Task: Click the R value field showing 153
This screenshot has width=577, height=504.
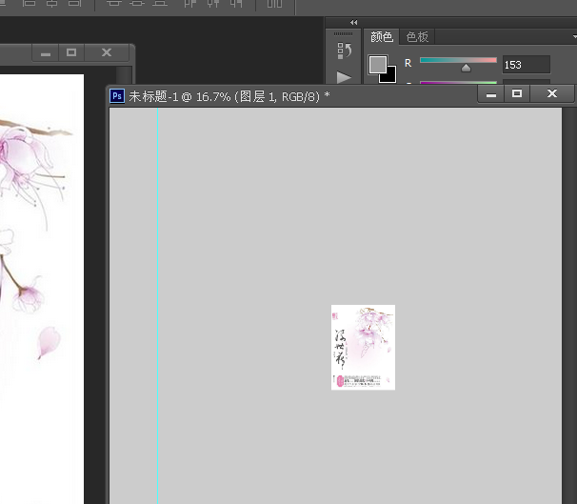Action: click(x=526, y=65)
